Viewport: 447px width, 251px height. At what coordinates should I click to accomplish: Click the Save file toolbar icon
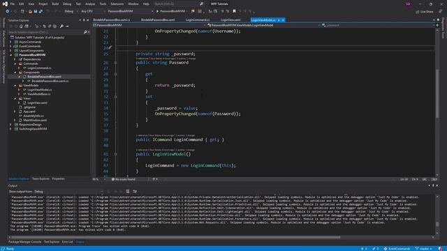click(36, 11)
